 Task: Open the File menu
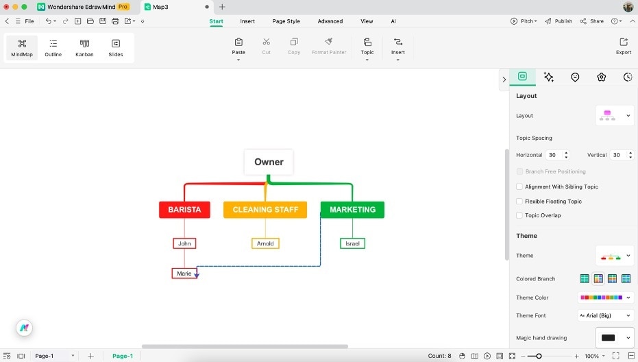(x=29, y=21)
